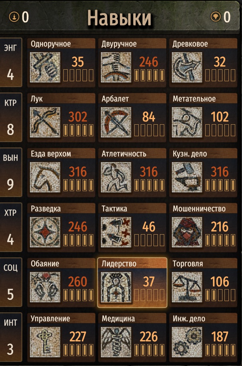Open the Мошенничество hooded rogue icon

coord(187,232)
